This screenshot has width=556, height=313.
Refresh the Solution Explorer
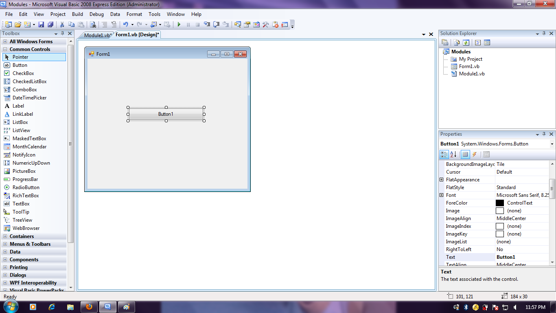click(466, 42)
